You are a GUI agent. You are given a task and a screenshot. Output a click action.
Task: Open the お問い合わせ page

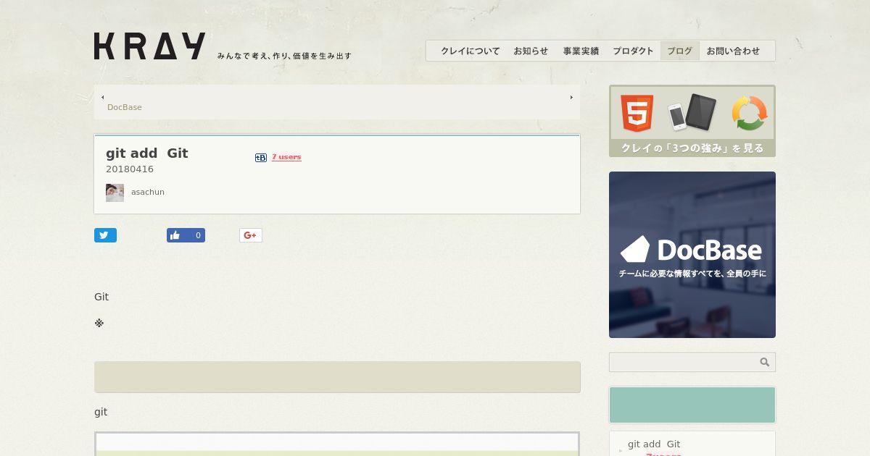tap(733, 51)
